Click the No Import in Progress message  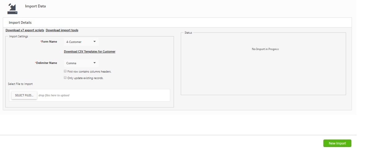click(x=265, y=49)
